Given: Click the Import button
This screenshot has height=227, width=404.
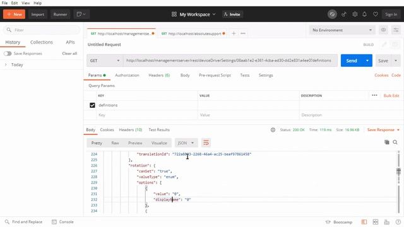Looking at the screenshot, I should coord(38,14).
